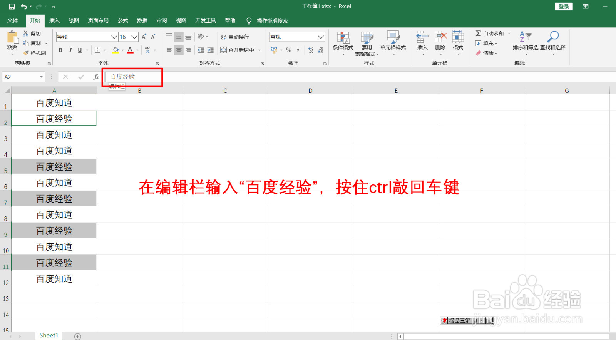Add a new sheet with plus icon
This screenshot has height=340, width=616.
(x=77, y=337)
